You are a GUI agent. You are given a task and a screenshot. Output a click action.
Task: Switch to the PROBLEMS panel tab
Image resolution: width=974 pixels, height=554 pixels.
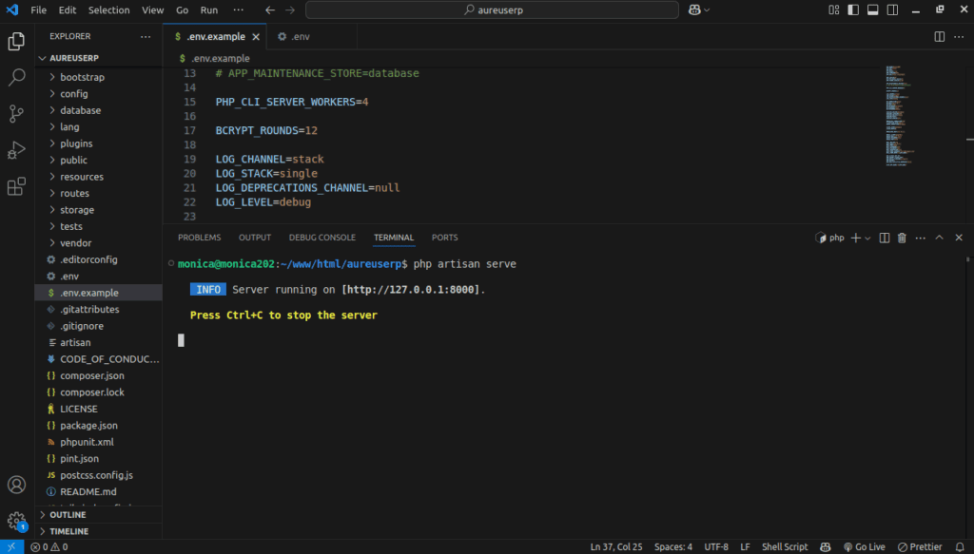(x=200, y=238)
